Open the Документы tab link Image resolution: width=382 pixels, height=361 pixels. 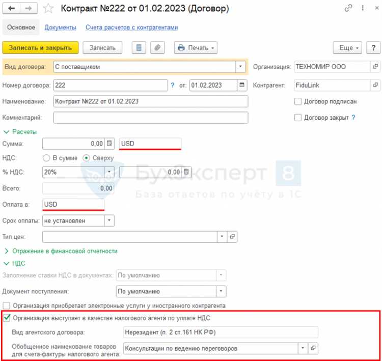coord(60,27)
